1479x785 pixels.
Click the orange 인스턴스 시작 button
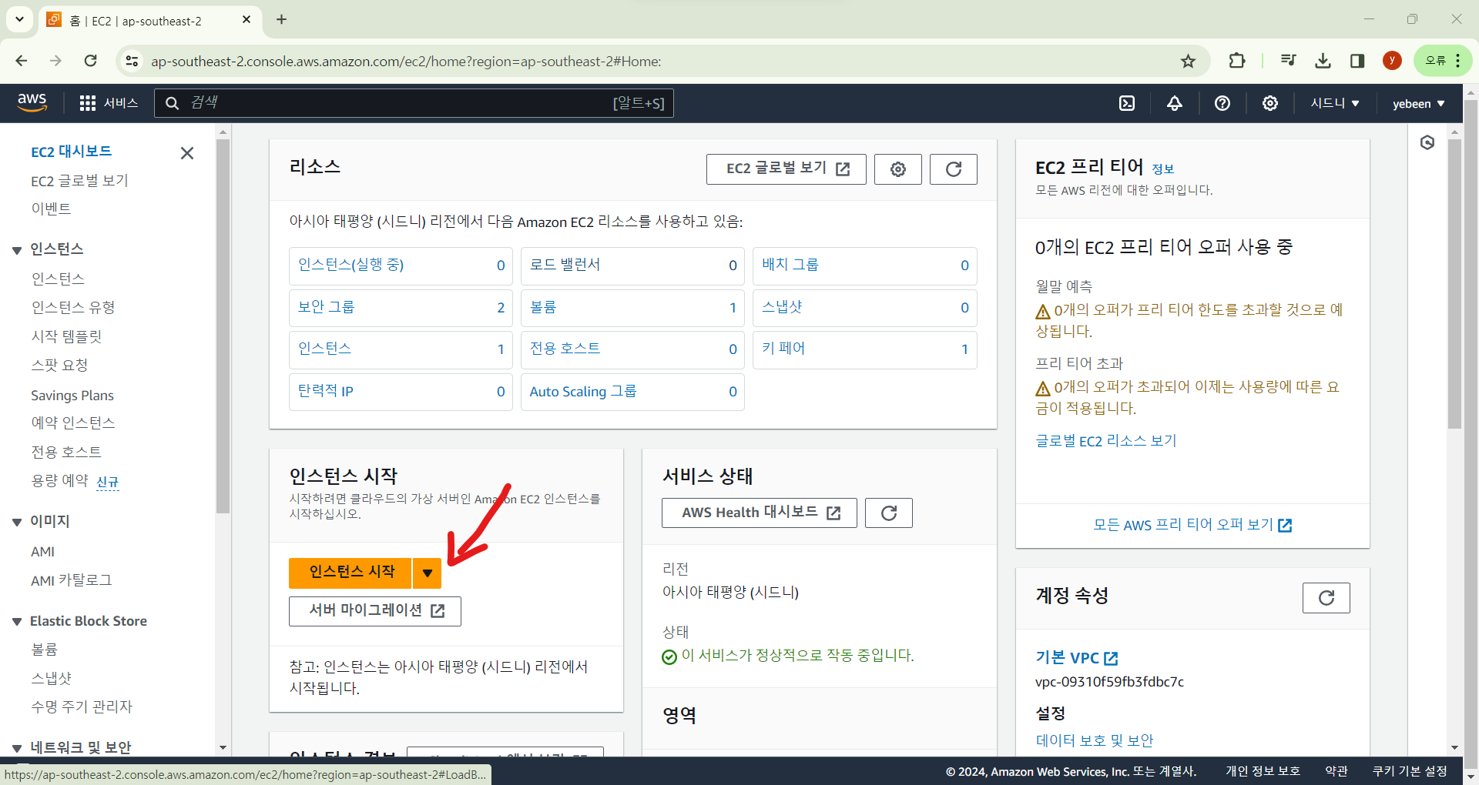350,573
